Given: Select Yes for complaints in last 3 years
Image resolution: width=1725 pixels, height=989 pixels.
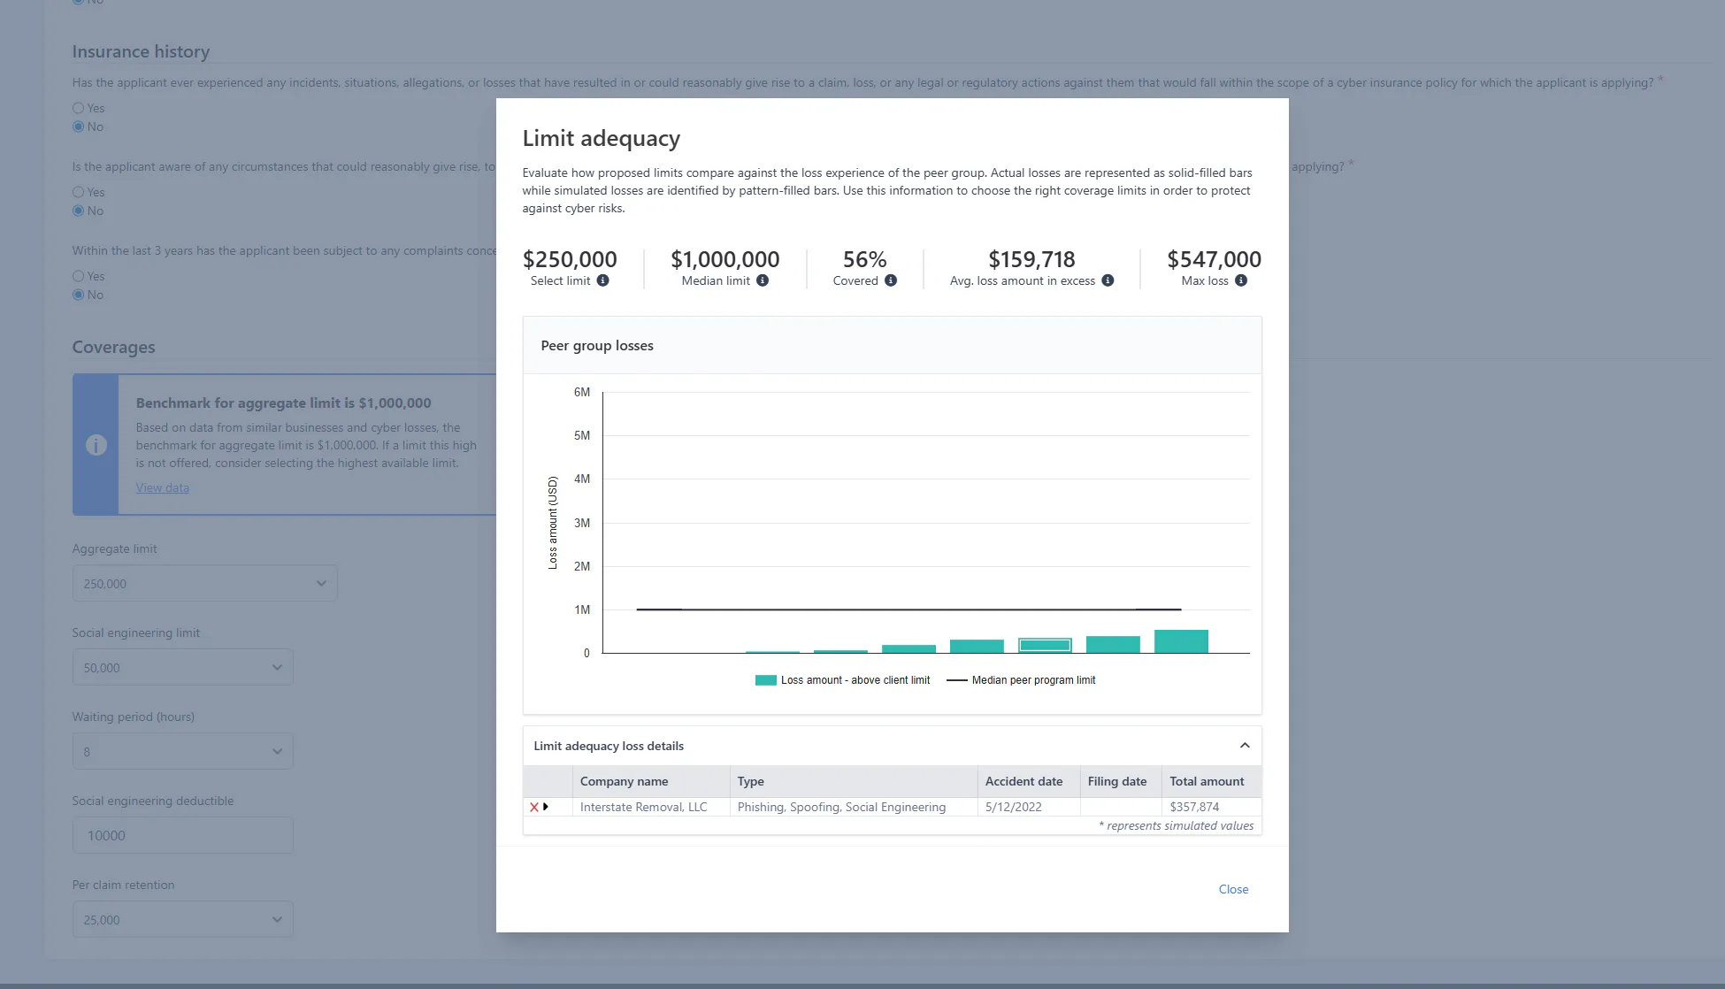Looking at the screenshot, I should [78, 276].
